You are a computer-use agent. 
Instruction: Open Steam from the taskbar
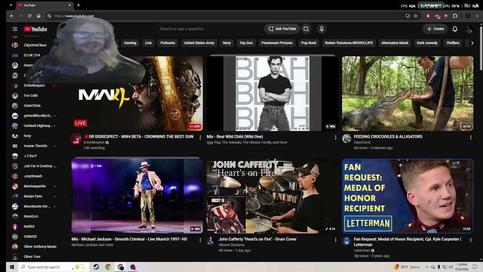click(x=96, y=267)
